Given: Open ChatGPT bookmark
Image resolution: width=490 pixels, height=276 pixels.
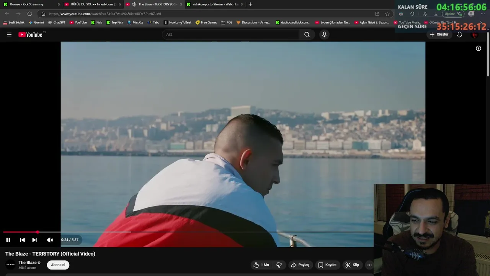Looking at the screenshot, I should 57,23.
